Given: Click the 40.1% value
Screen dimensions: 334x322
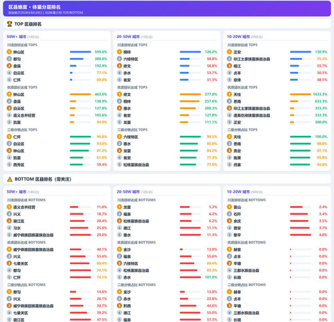Looking at the screenshot, I should click(x=102, y=249).
